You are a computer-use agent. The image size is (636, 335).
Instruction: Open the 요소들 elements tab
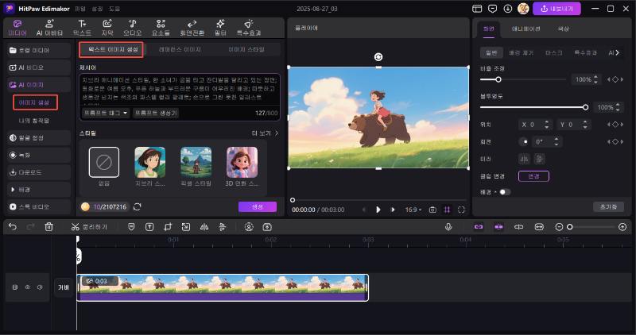pyautogui.click(x=161, y=28)
